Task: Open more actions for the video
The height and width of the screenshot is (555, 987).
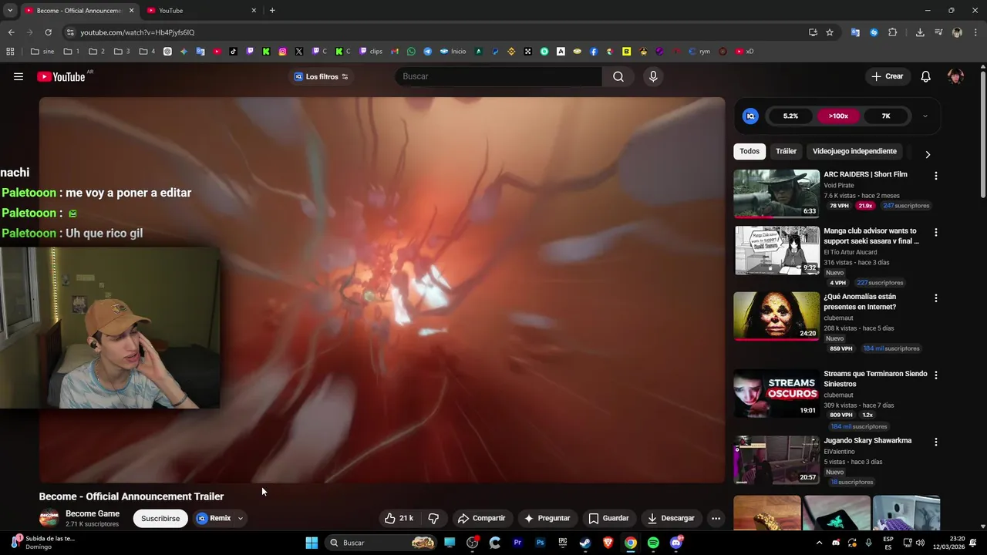Action: 716,518
